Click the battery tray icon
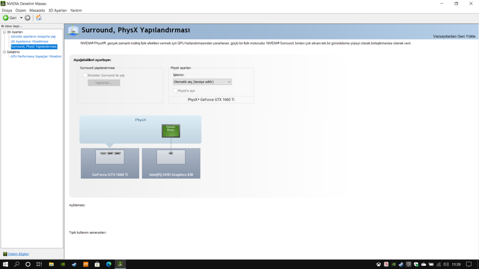The height and width of the screenshot is (269, 479). point(431,264)
